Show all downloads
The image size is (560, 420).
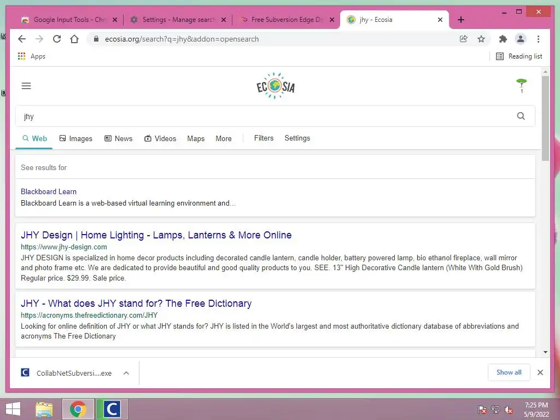509,372
